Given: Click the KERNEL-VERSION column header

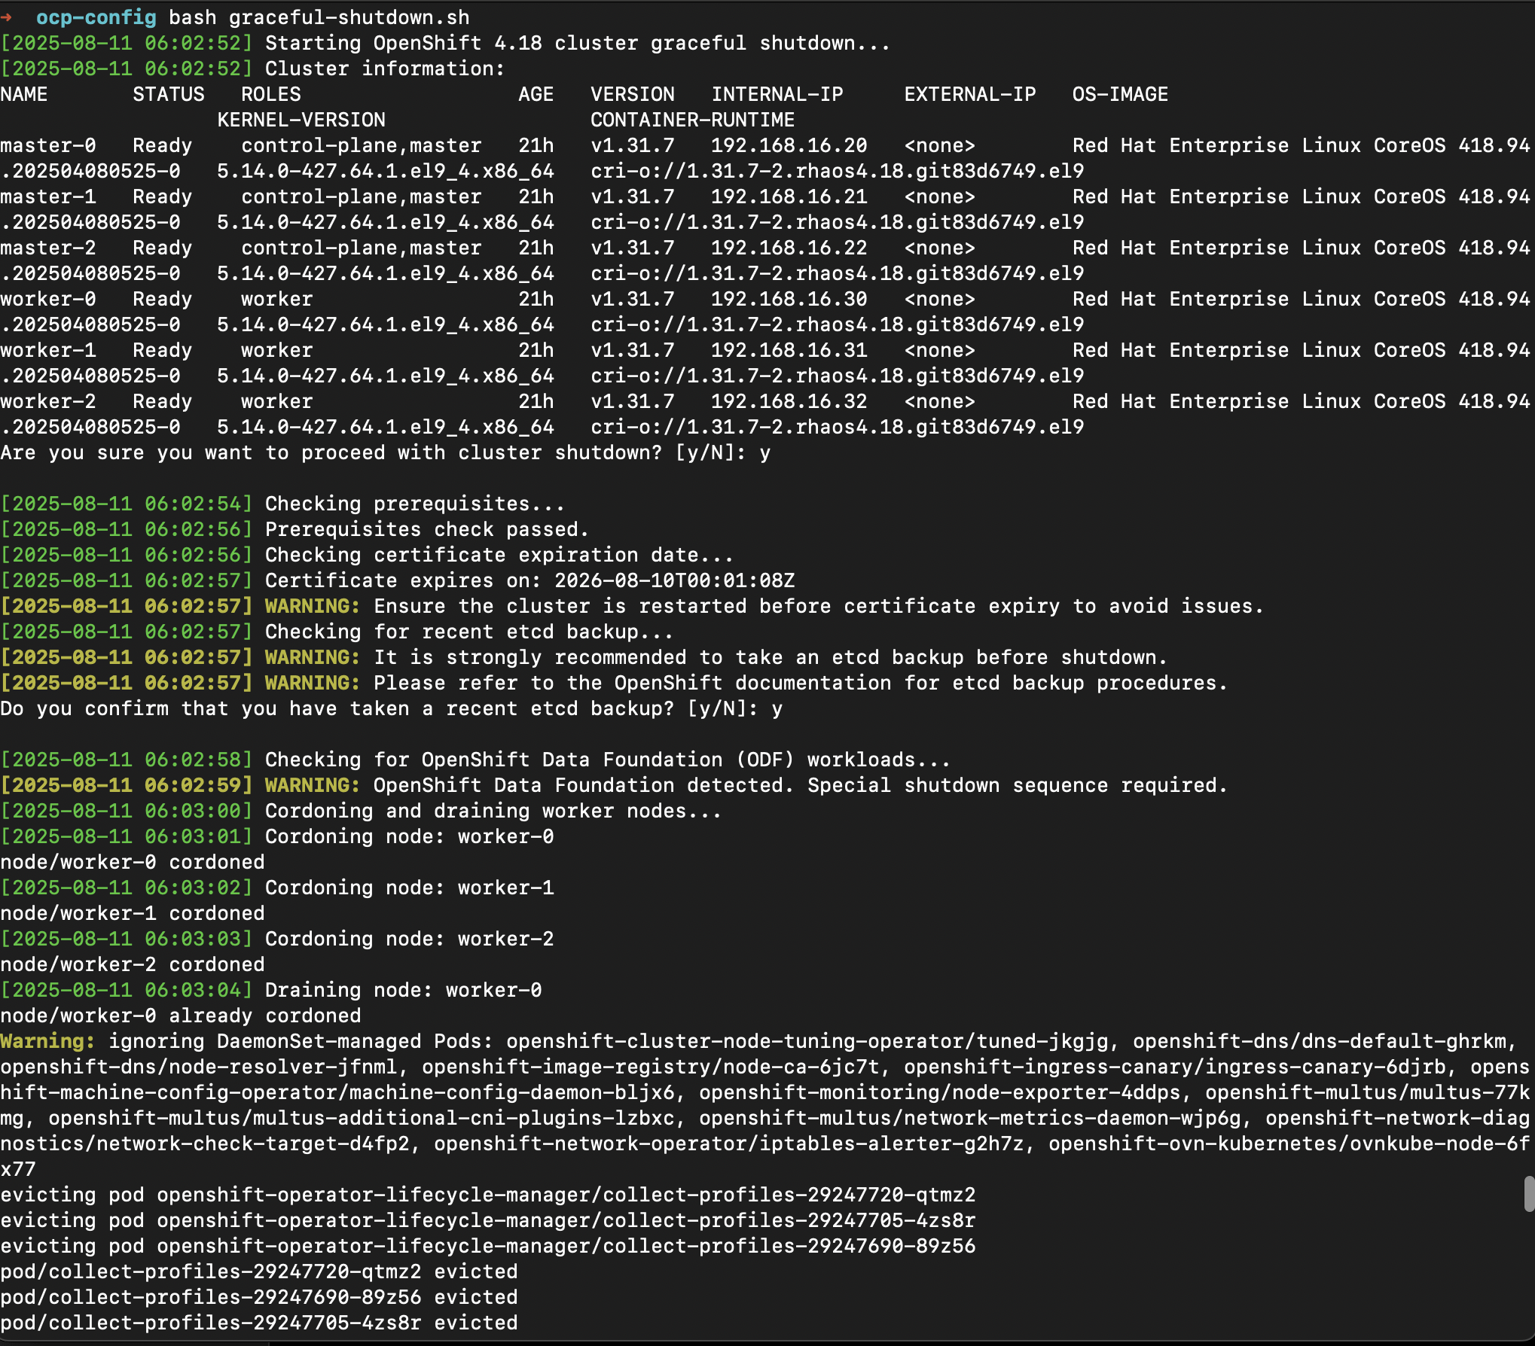Looking at the screenshot, I should pyautogui.click(x=301, y=120).
